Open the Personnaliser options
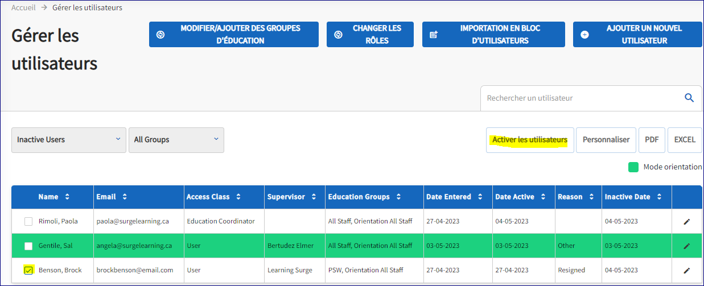Image resolution: width=704 pixels, height=286 pixels. 606,140
